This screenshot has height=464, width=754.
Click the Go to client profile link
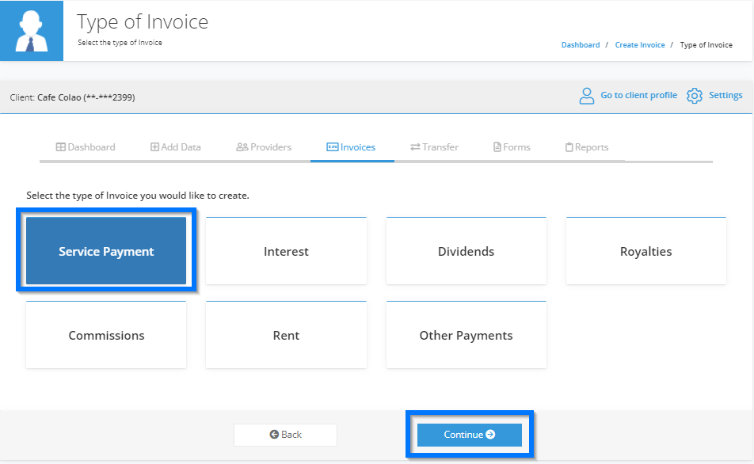pyautogui.click(x=638, y=95)
